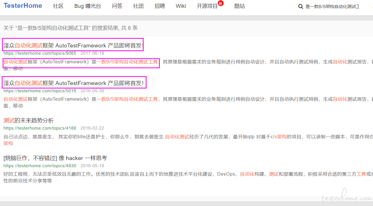The width and height of the screenshot is (373, 206).
Task: Open the Wiki navigation item
Action: 181,6
